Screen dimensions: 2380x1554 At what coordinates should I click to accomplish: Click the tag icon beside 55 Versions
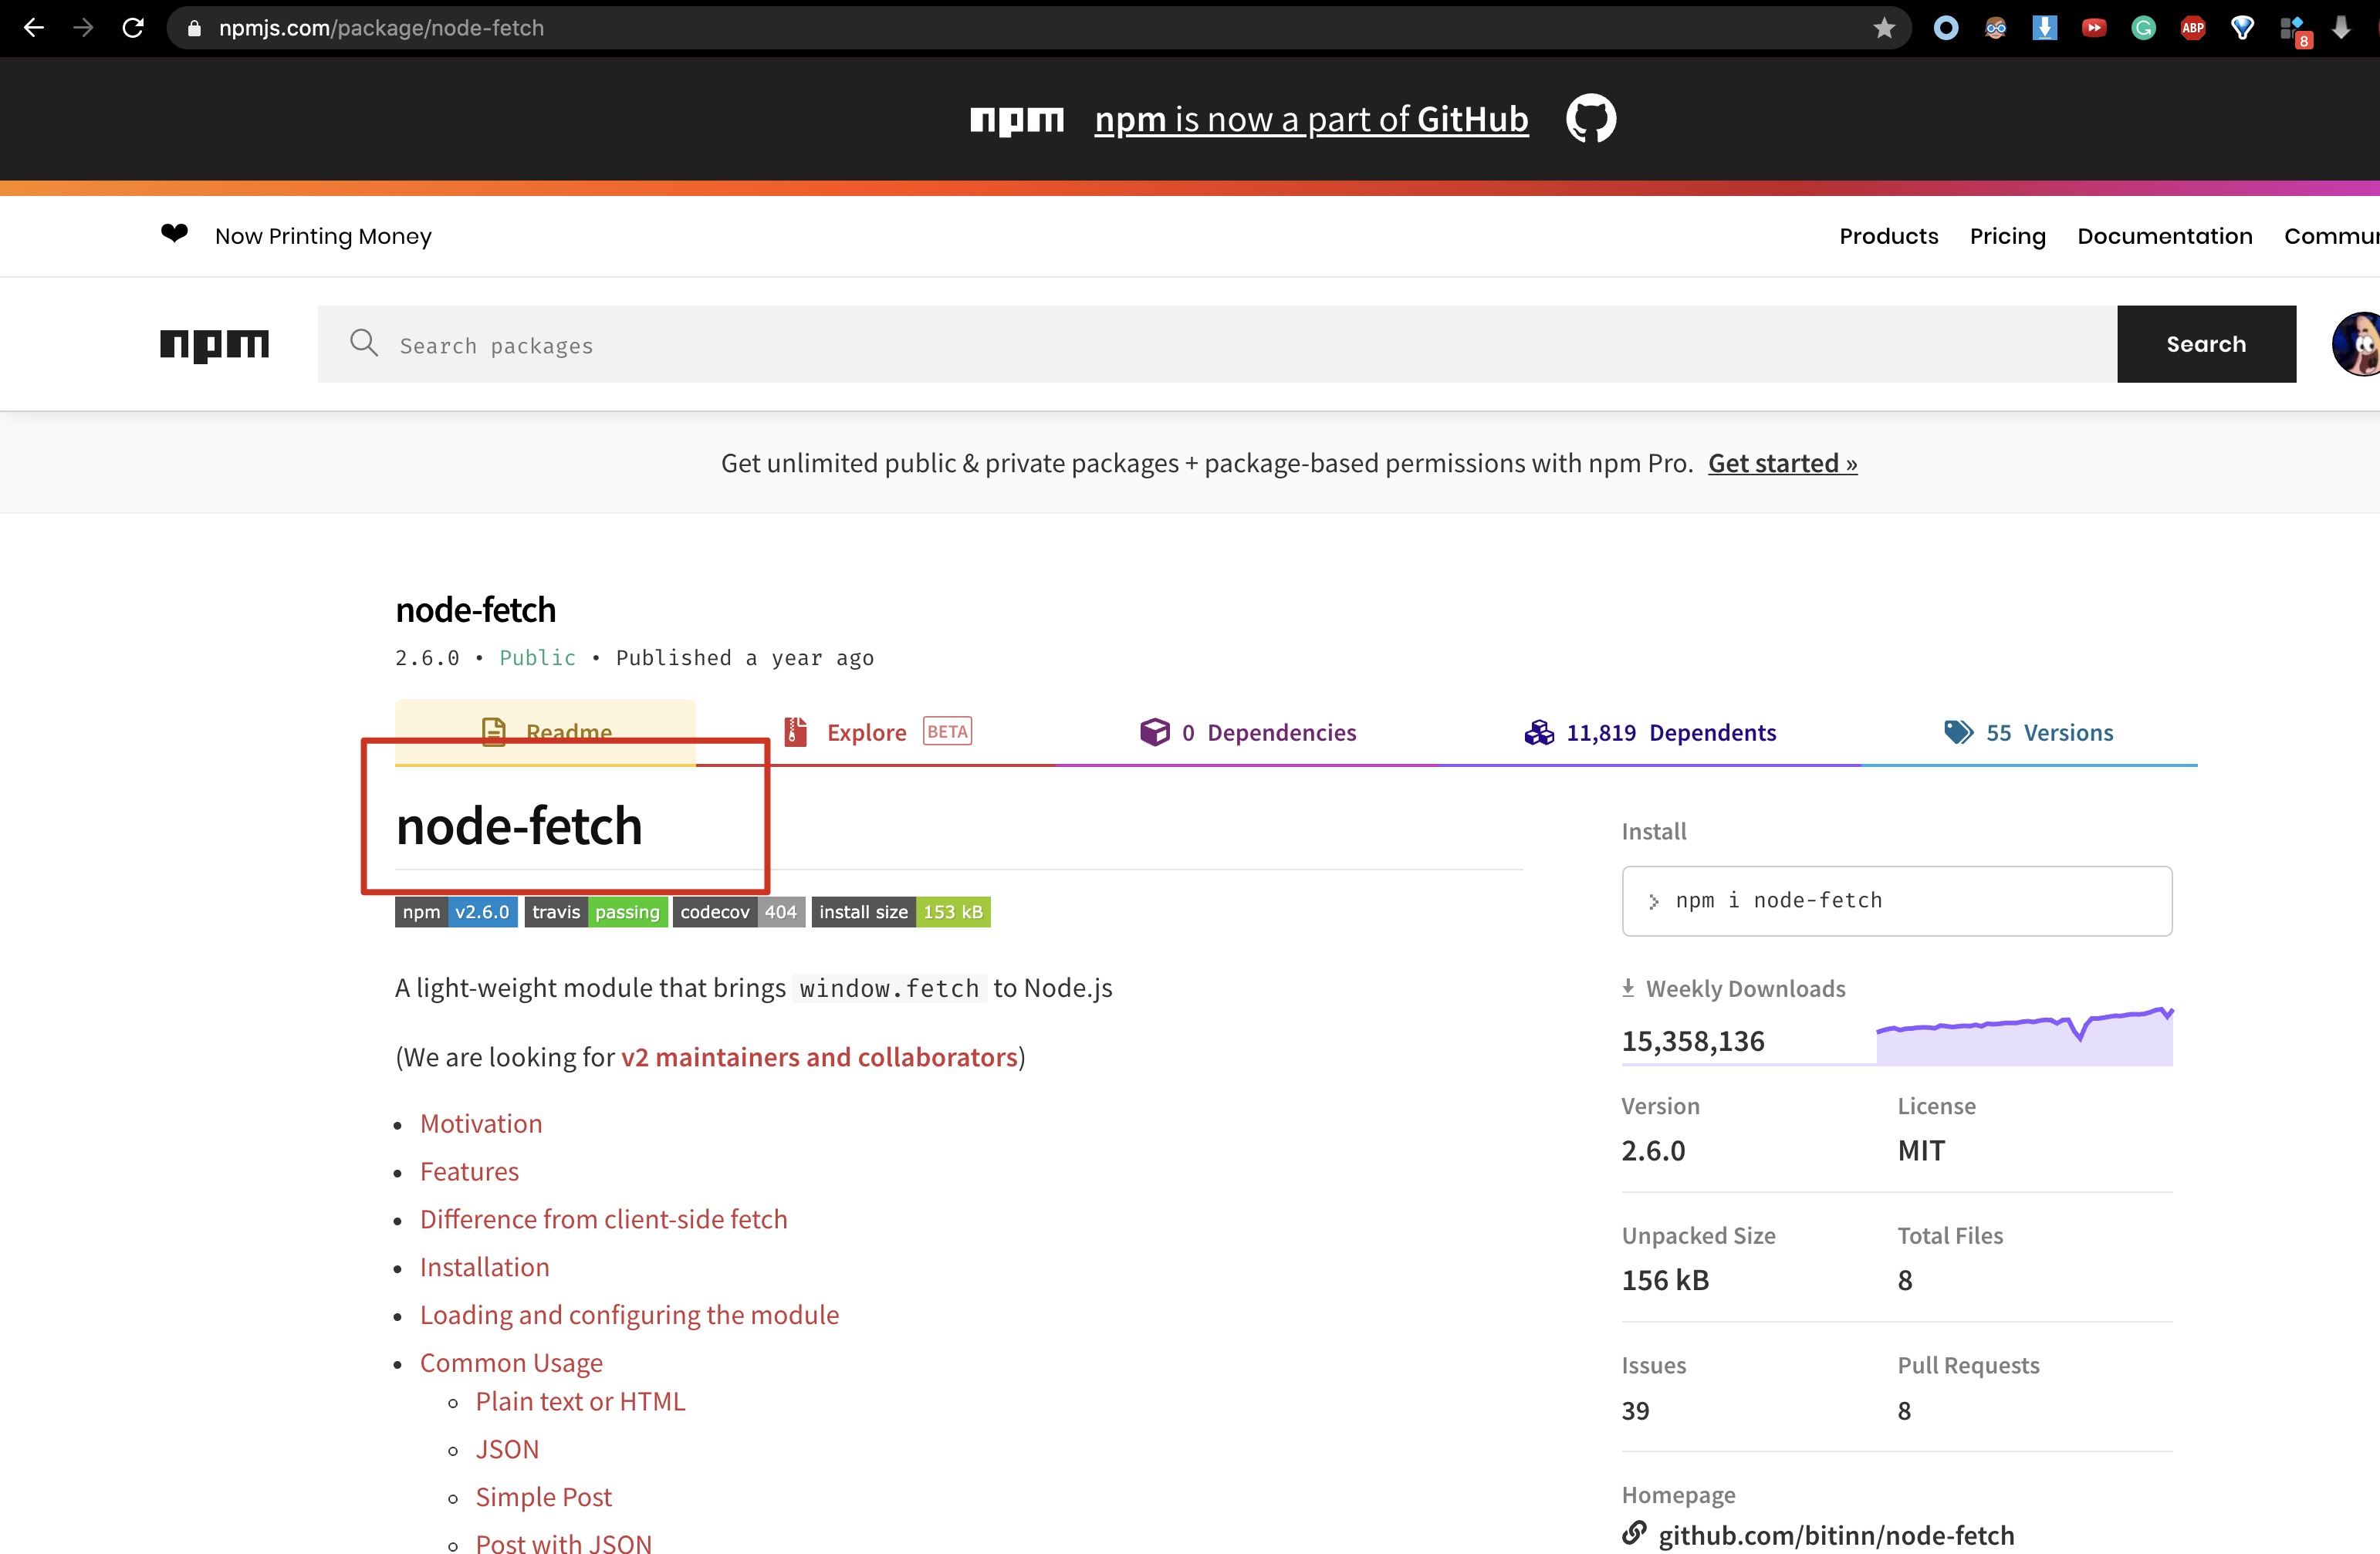coord(1958,731)
